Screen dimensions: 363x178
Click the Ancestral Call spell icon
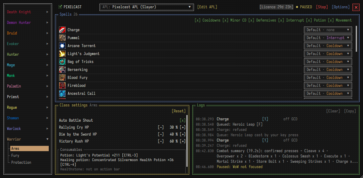(62, 93)
